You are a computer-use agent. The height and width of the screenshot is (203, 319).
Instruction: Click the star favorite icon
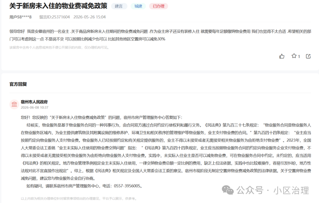point(294,56)
